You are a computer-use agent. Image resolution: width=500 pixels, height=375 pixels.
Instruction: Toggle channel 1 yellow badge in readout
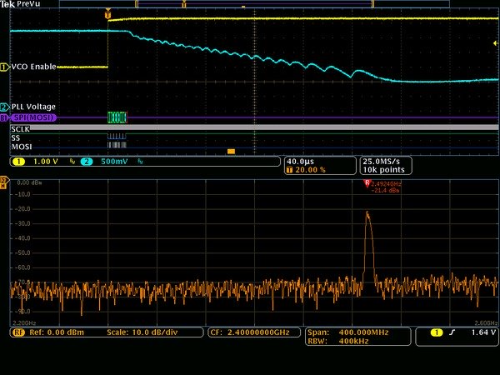(19, 161)
